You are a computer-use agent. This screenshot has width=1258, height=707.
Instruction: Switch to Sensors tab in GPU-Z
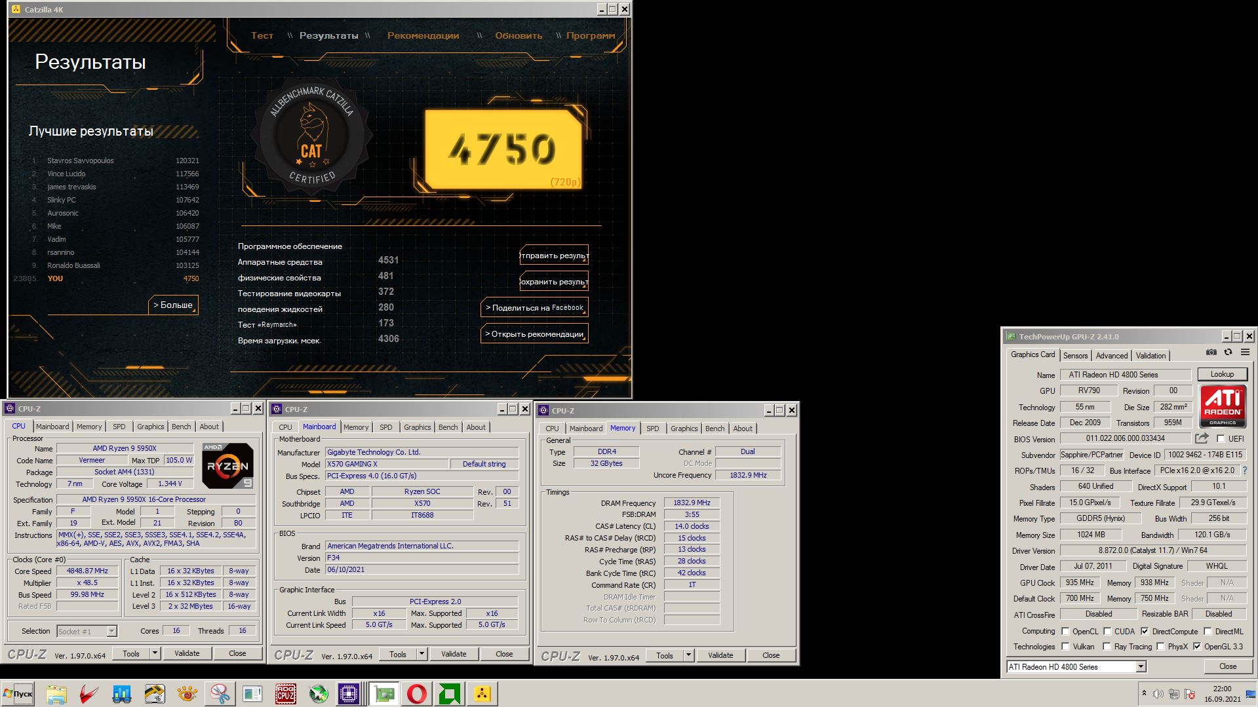point(1075,355)
